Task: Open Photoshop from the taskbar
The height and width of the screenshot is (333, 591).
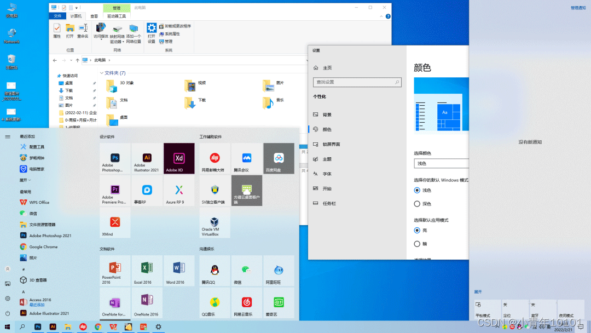Action: point(38,327)
